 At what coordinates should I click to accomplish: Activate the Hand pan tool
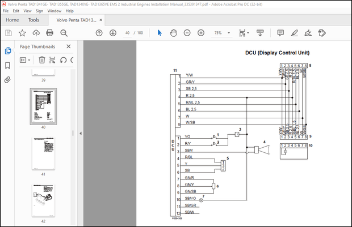173,33
